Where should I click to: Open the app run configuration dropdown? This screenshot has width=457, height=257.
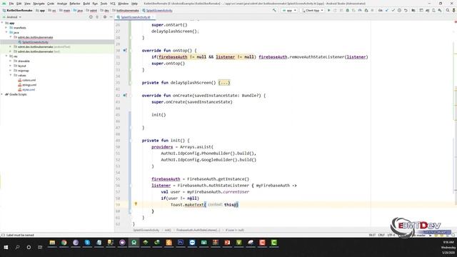pos(289,10)
